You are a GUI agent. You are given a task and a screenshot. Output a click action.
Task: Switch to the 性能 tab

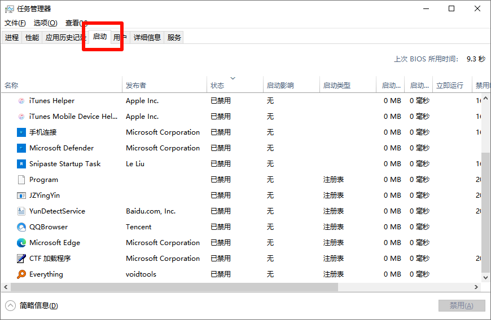click(x=32, y=38)
